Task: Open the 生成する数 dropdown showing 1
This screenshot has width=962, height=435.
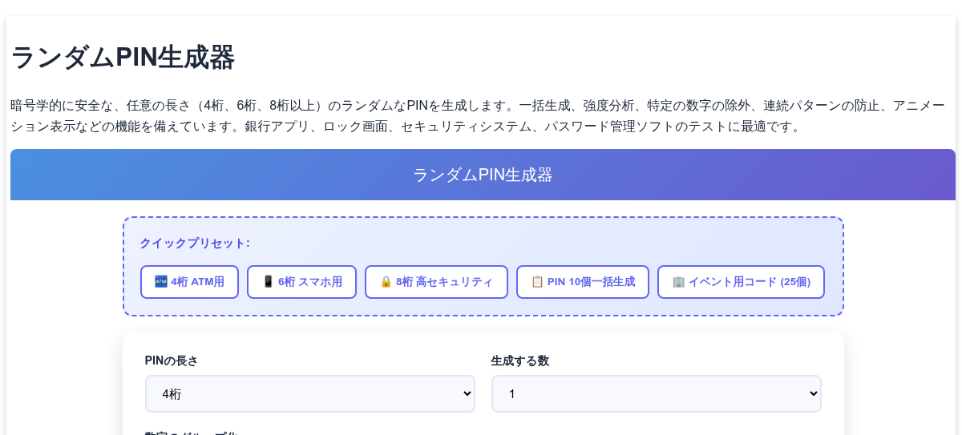Action: click(657, 393)
